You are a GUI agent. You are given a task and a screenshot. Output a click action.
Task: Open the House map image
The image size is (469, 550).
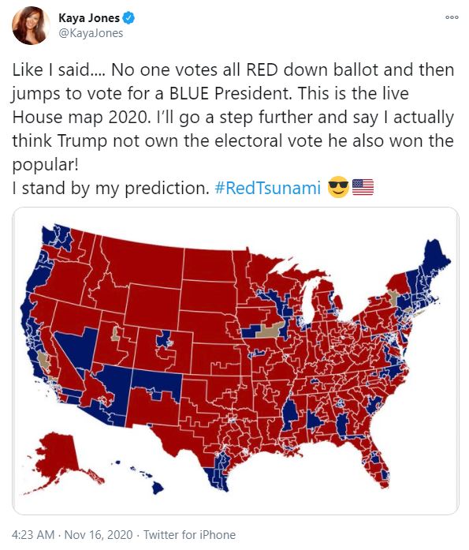coord(236,361)
